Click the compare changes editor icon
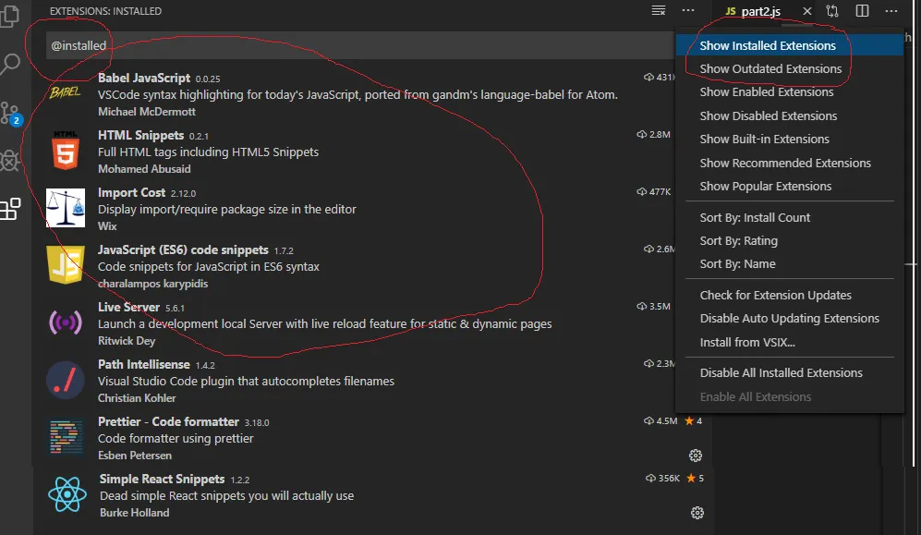The height and width of the screenshot is (535, 921). 832,10
